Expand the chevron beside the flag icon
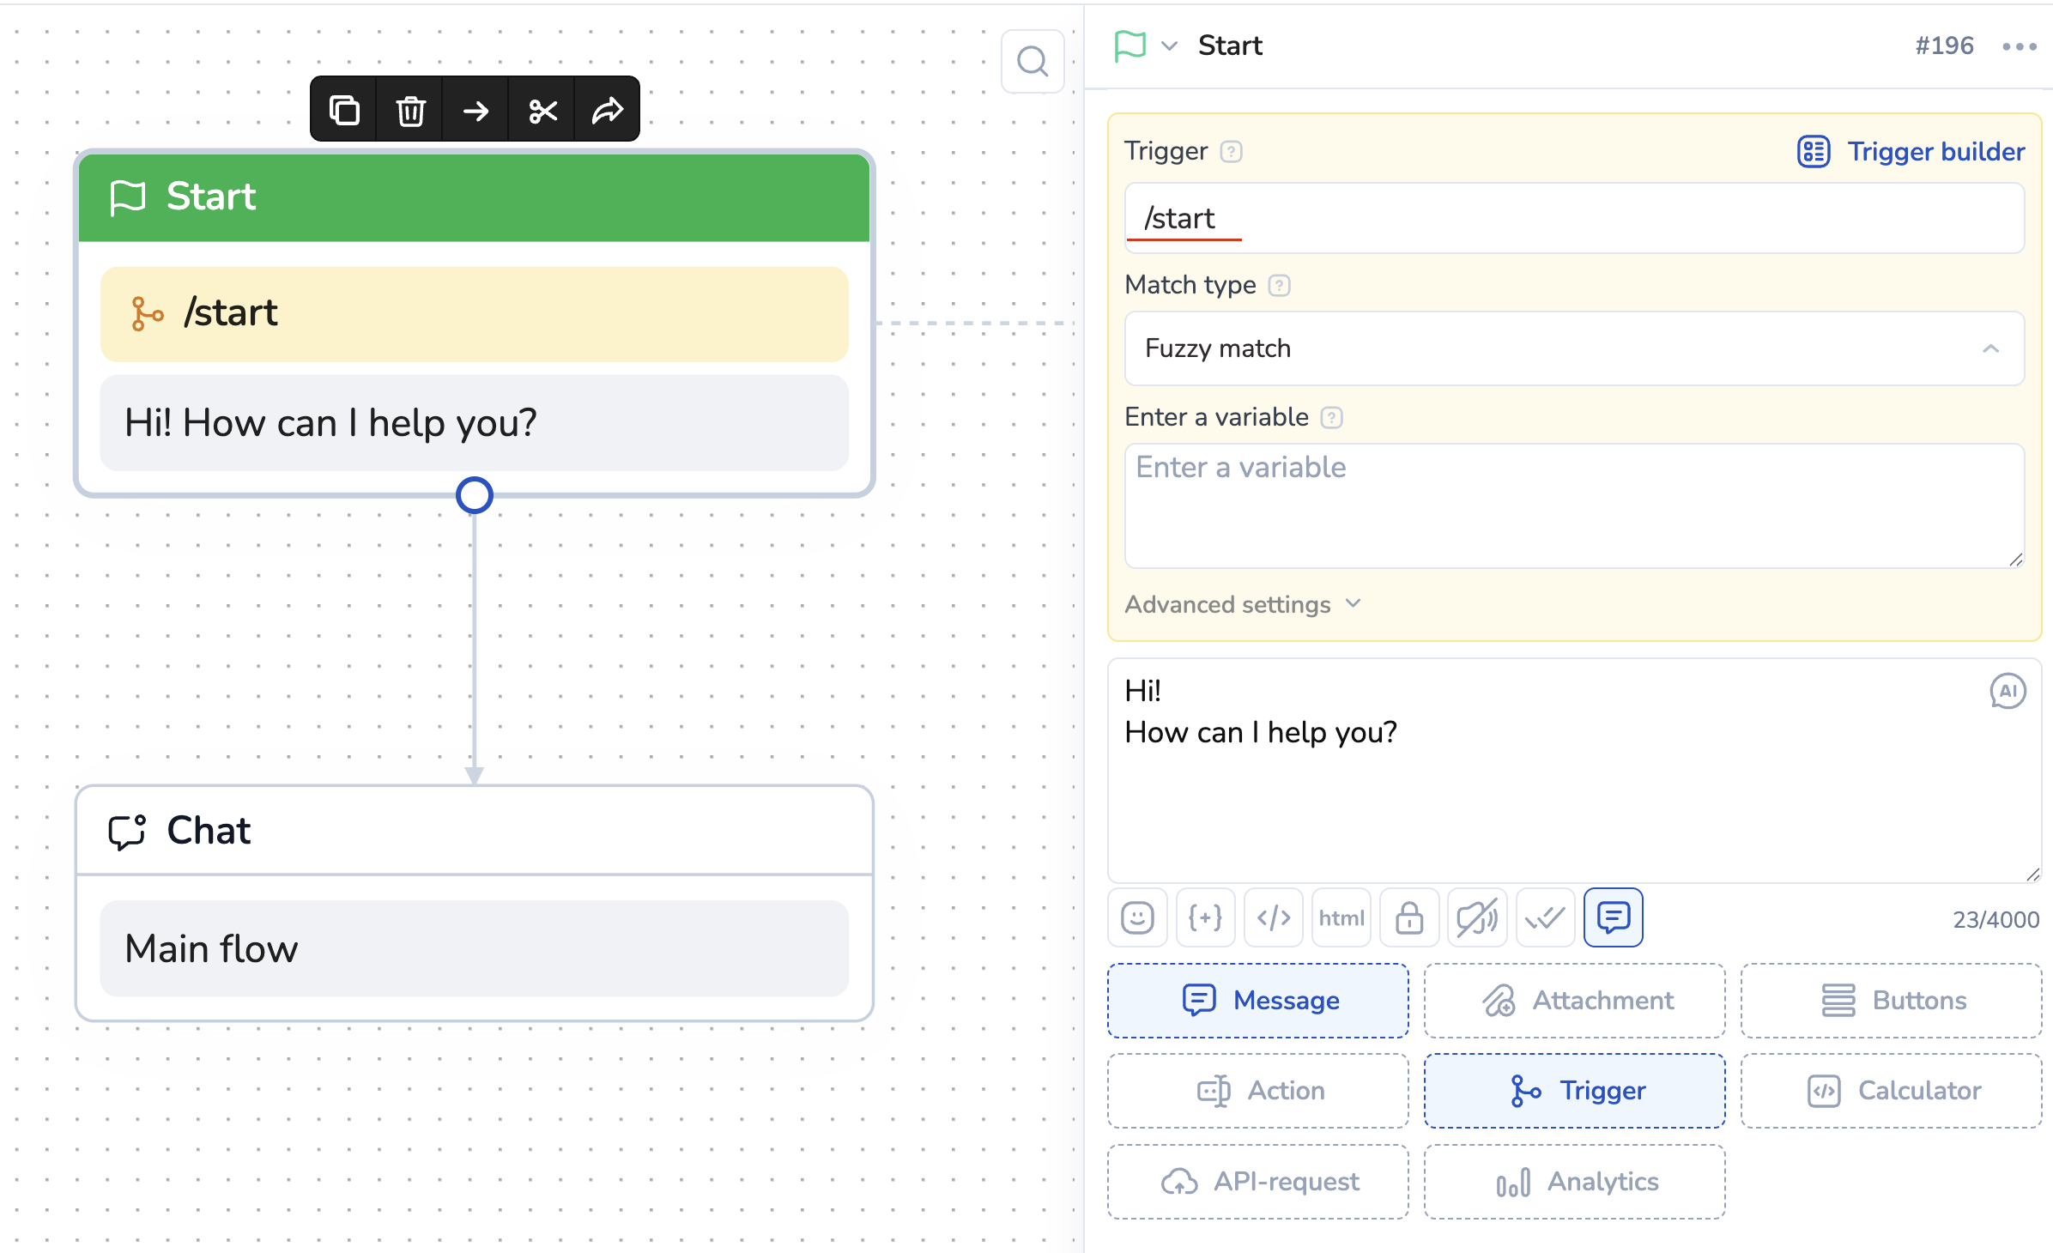2053x1253 pixels. click(x=1169, y=45)
